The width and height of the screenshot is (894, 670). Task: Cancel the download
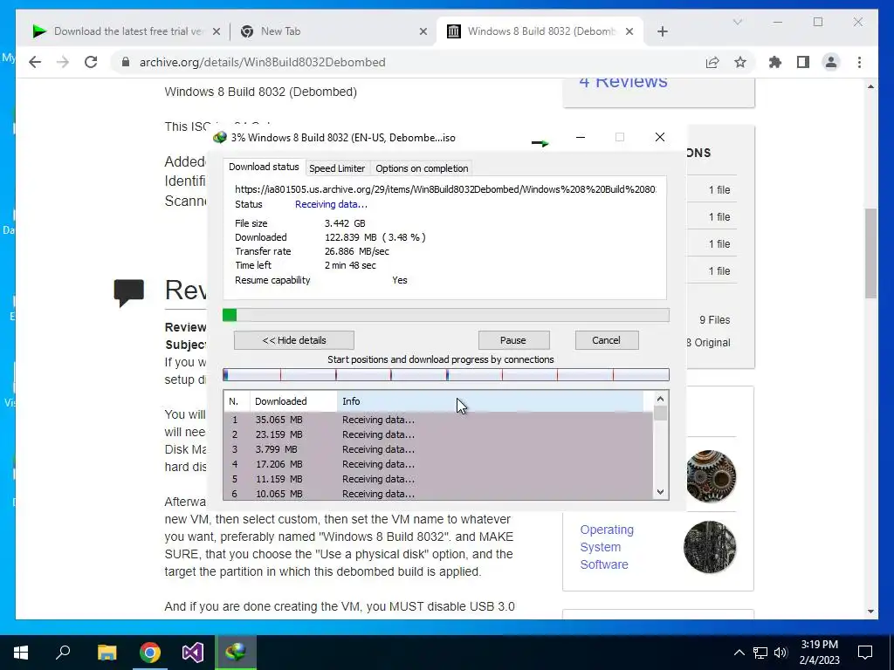606,340
